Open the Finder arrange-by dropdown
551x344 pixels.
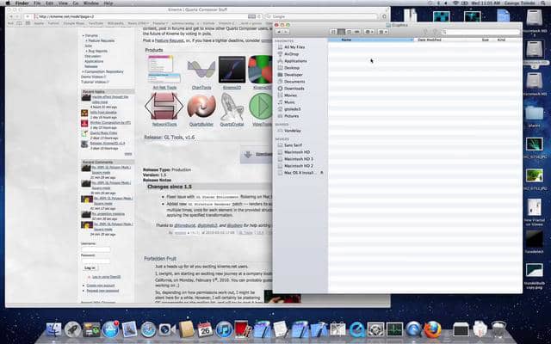tap(382, 32)
